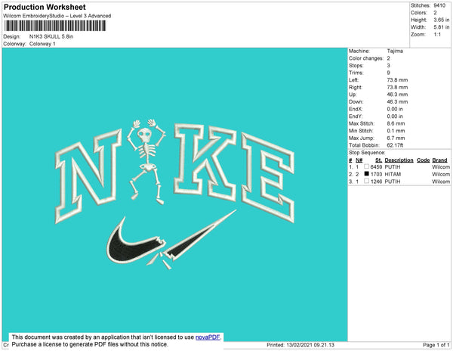Click the novaPDF hyperlink in the notice
The height and width of the screenshot is (351, 453).
209,336
